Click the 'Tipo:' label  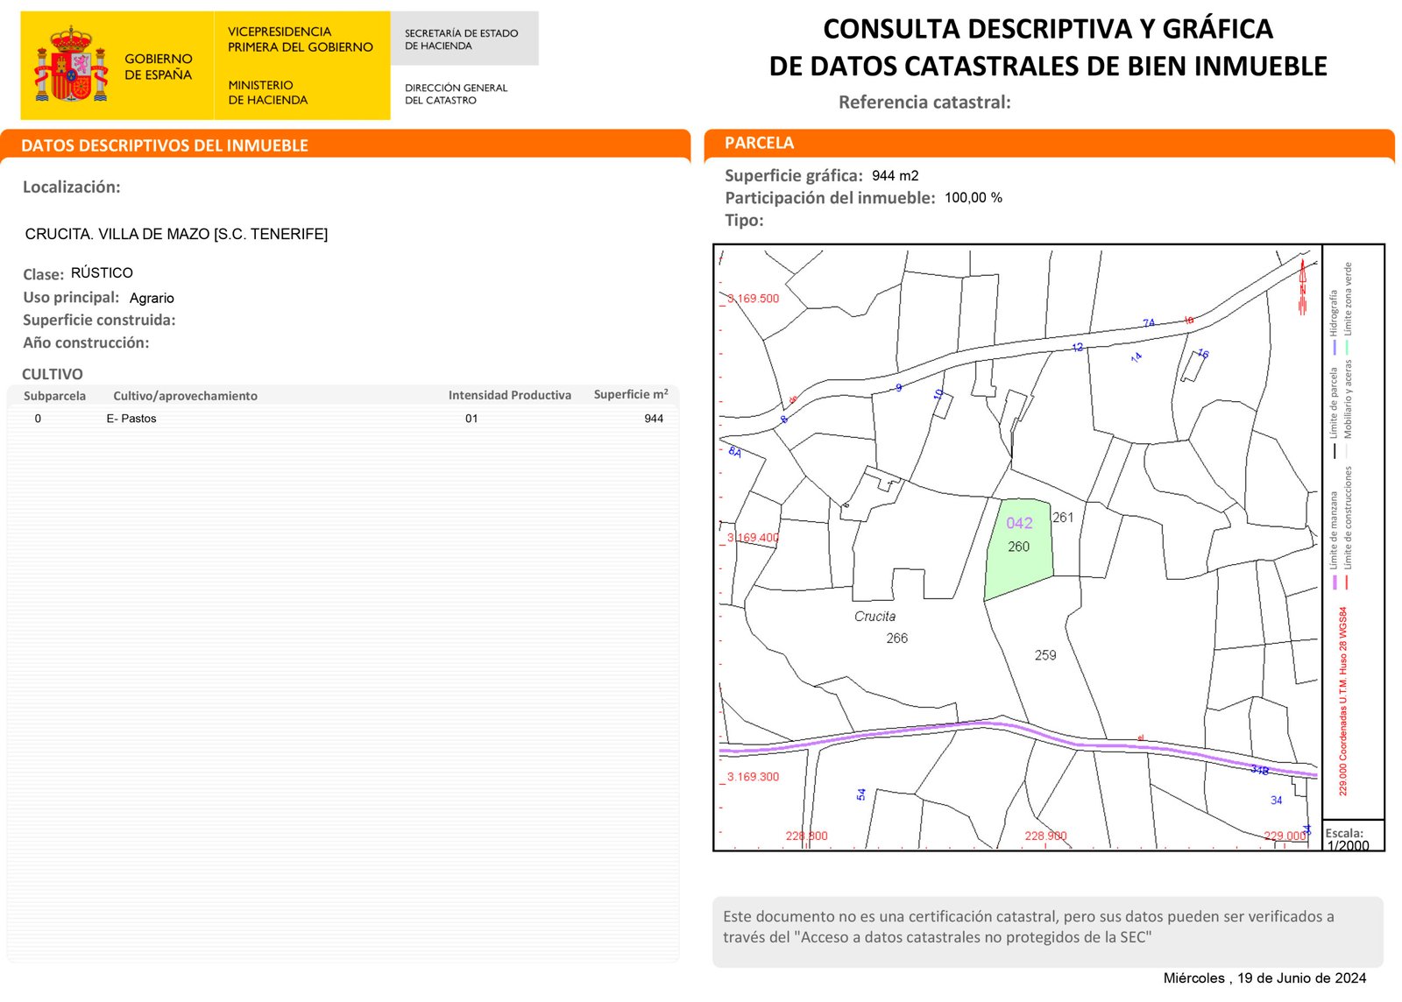point(744,221)
